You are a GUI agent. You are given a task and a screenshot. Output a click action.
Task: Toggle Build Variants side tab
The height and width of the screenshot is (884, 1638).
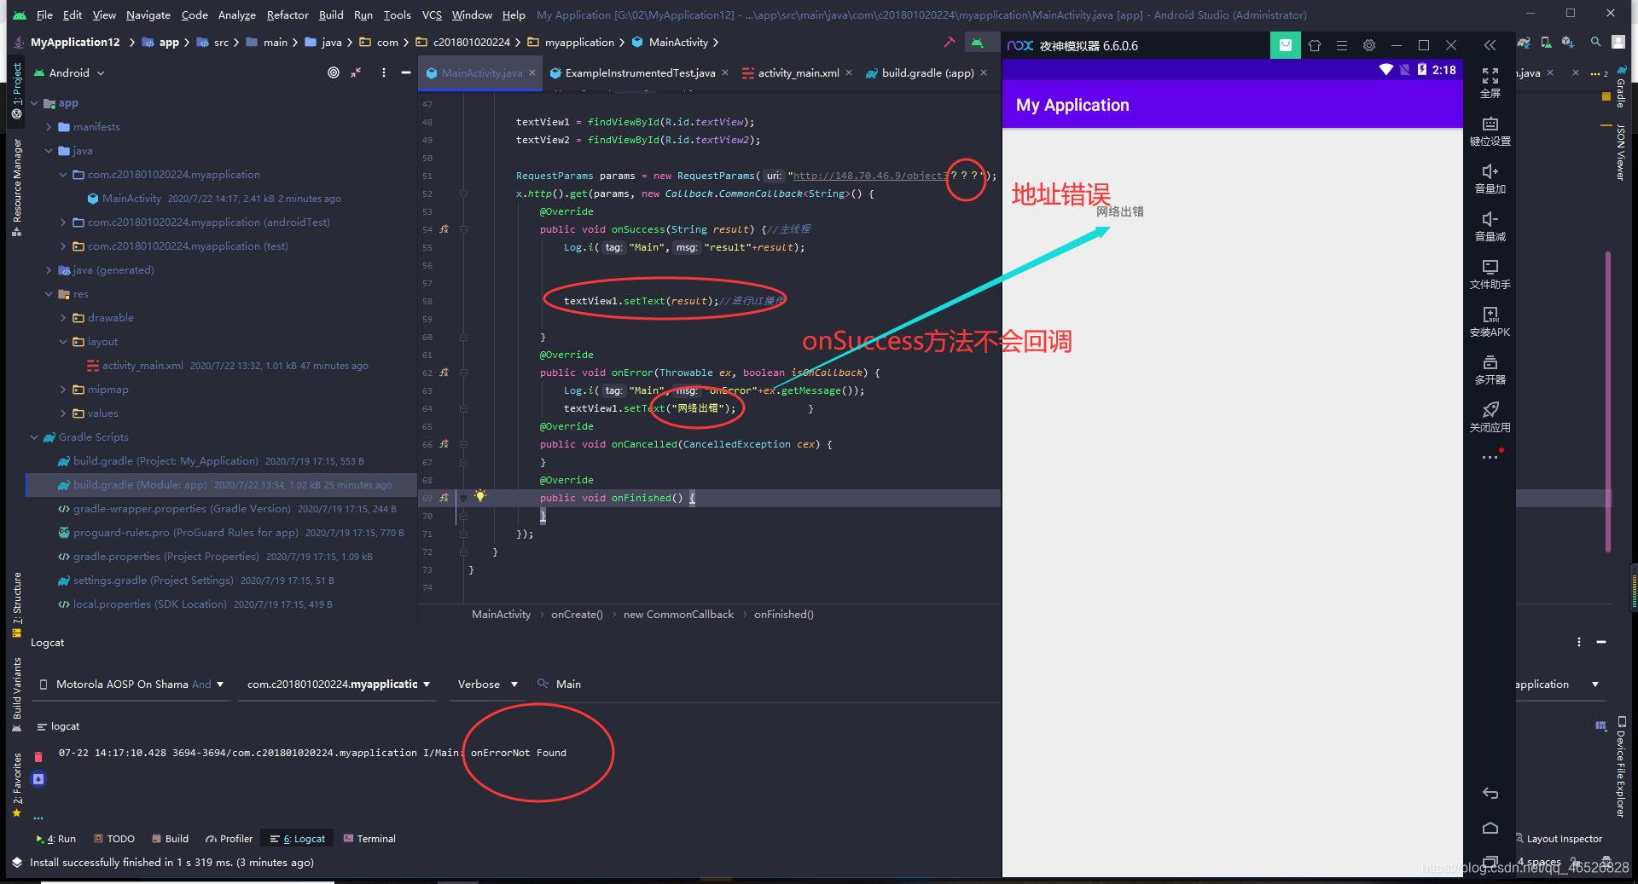point(16,694)
